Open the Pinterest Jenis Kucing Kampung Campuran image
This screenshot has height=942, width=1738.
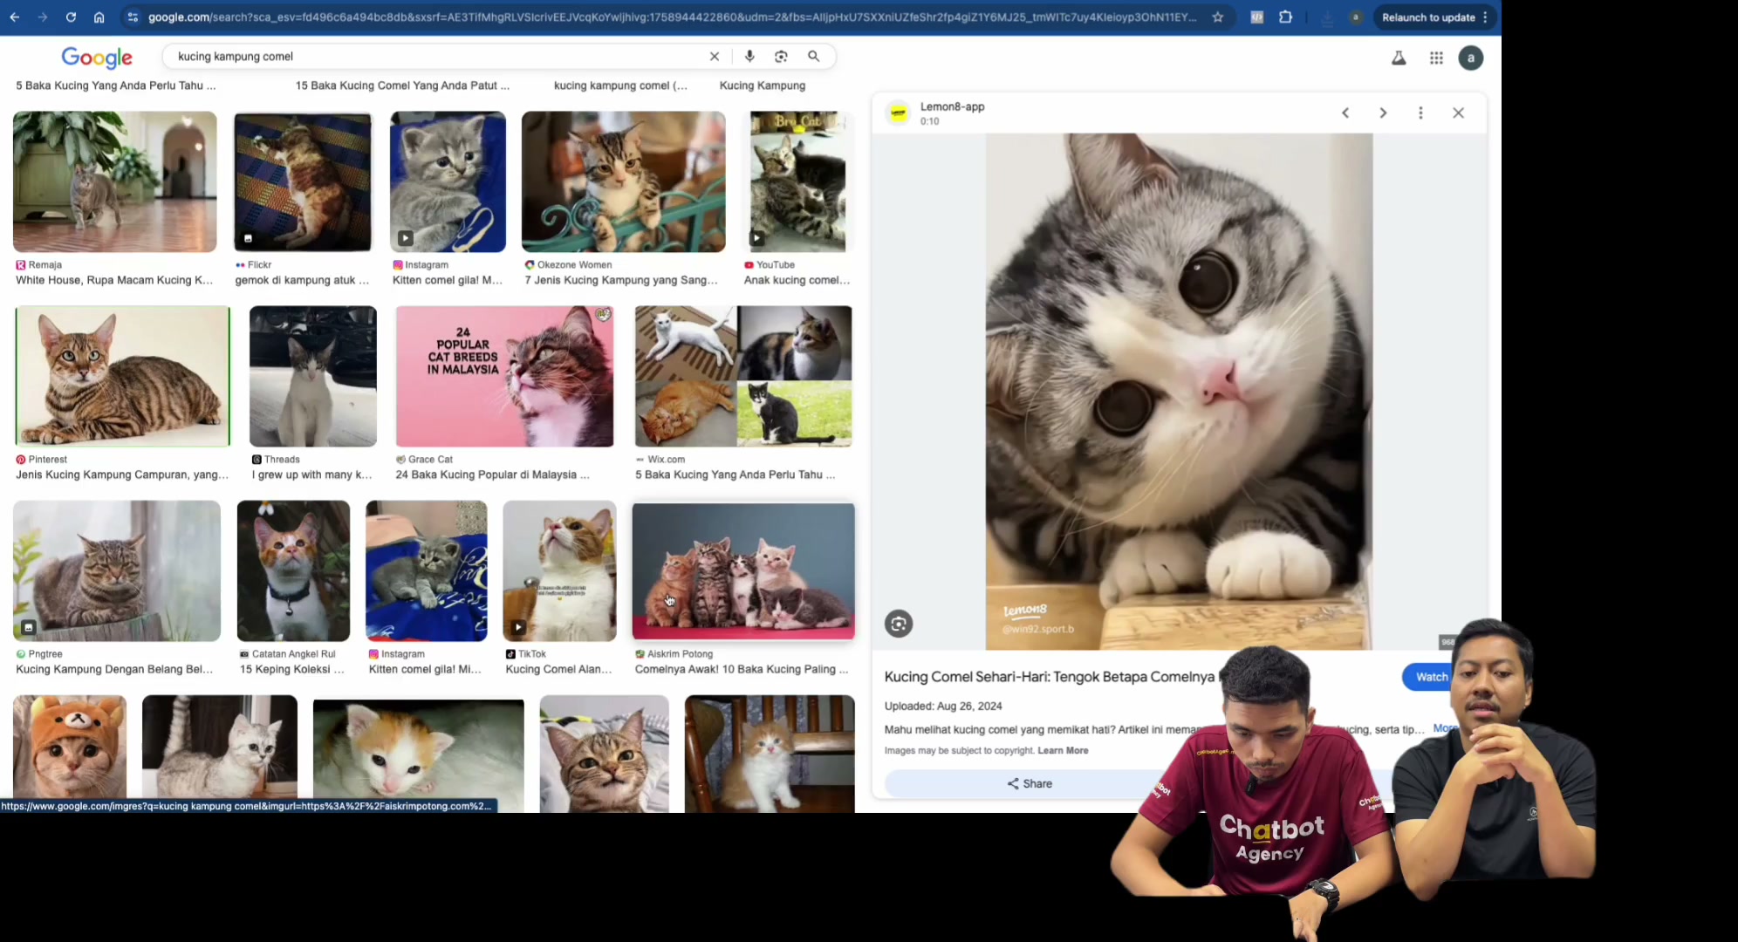point(123,376)
